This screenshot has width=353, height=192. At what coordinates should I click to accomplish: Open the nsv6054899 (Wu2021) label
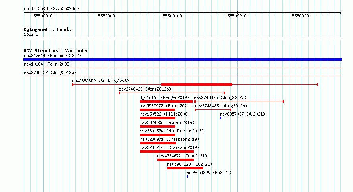[209, 173]
